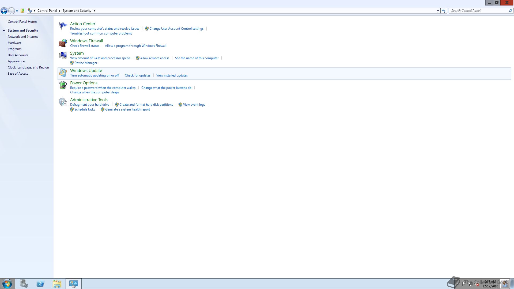Click the Control Panel breadcrumb
This screenshot has height=289, width=514.
click(47, 11)
